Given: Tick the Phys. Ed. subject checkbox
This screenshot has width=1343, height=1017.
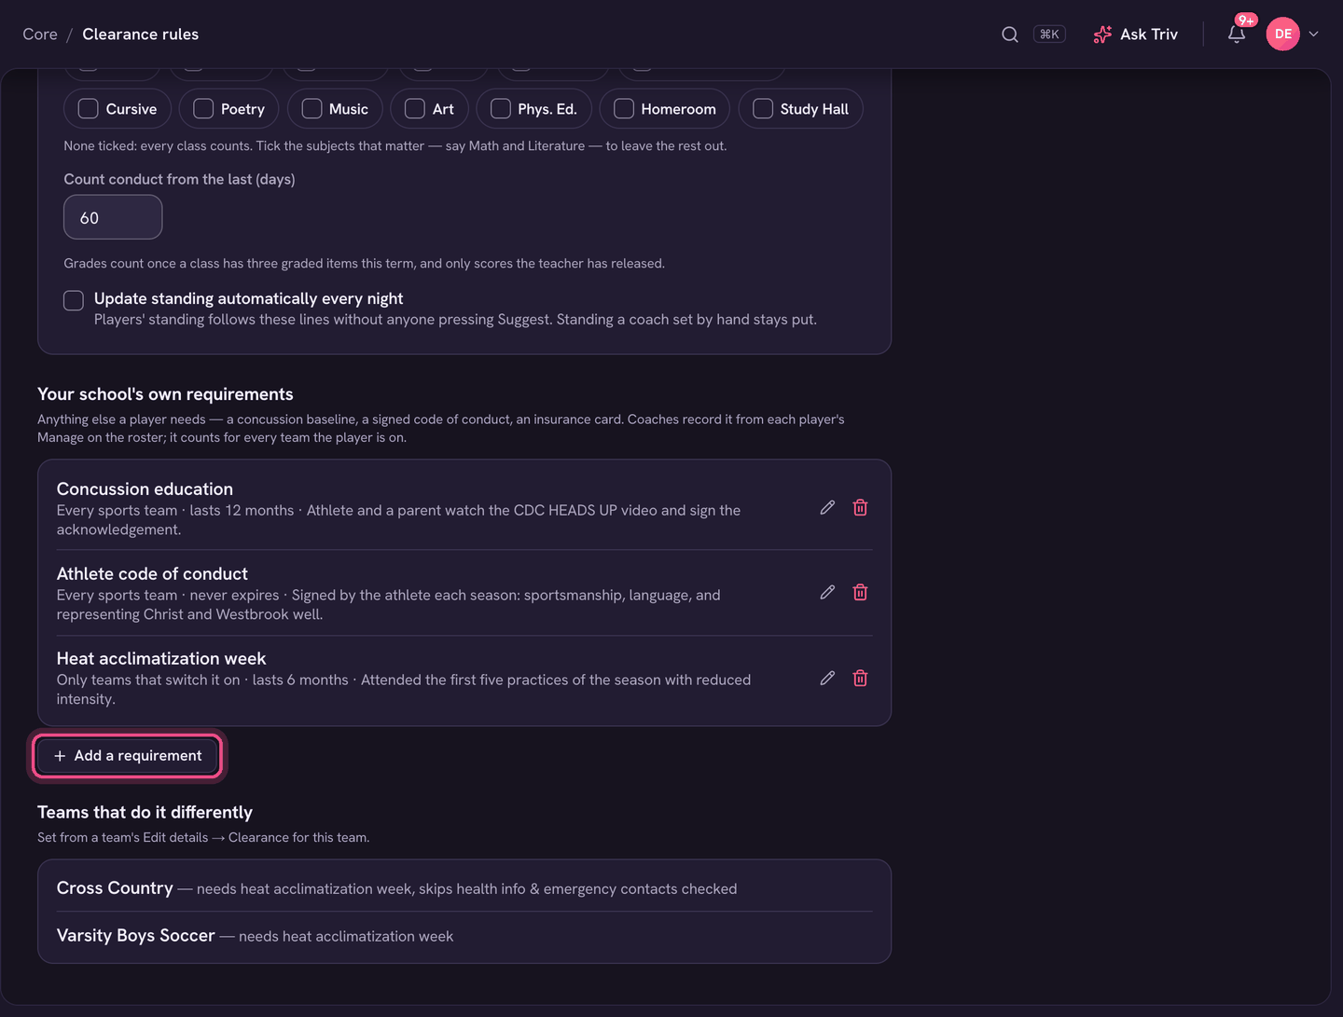Looking at the screenshot, I should [x=501, y=109].
